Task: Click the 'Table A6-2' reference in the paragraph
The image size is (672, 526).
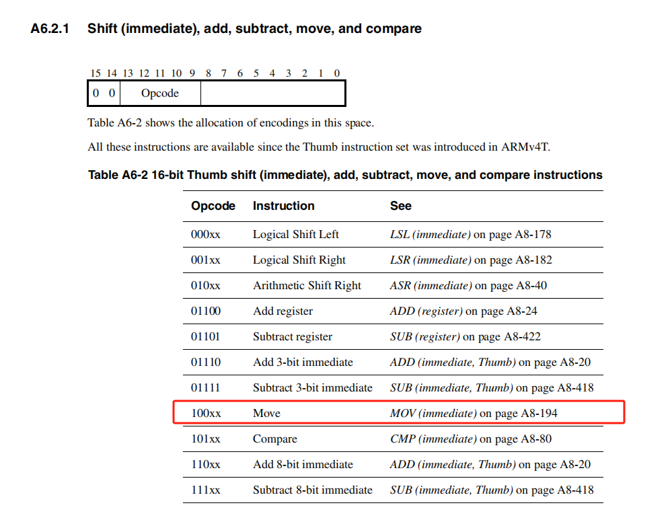Action: pos(114,123)
